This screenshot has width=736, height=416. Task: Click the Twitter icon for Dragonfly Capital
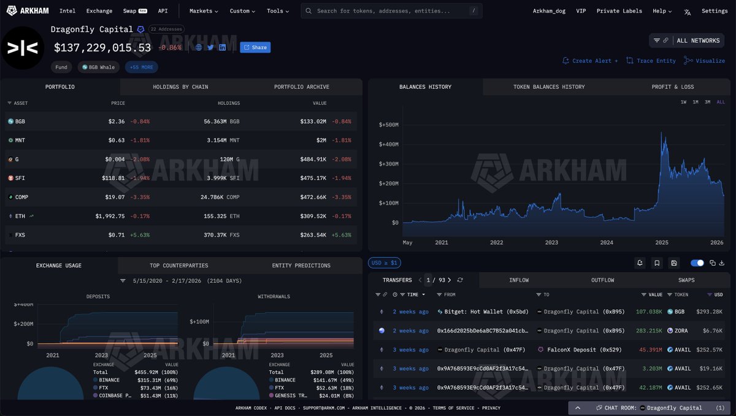[210, 47]
